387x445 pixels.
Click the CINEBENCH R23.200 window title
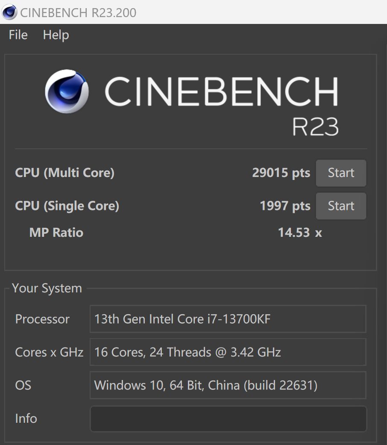pos(78,12)
